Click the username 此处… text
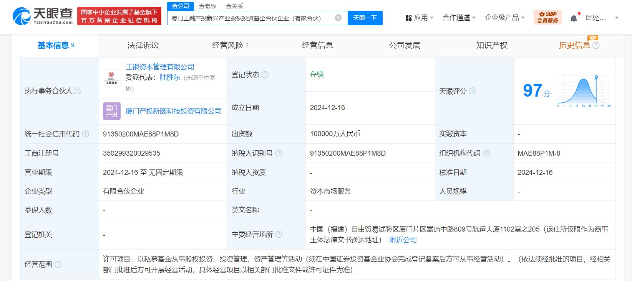The width and height of the screenshot is (632, 281). [x=596, y=18]
